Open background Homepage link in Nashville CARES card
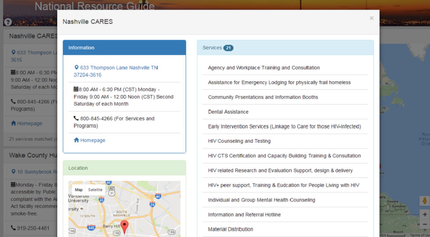 30,123
